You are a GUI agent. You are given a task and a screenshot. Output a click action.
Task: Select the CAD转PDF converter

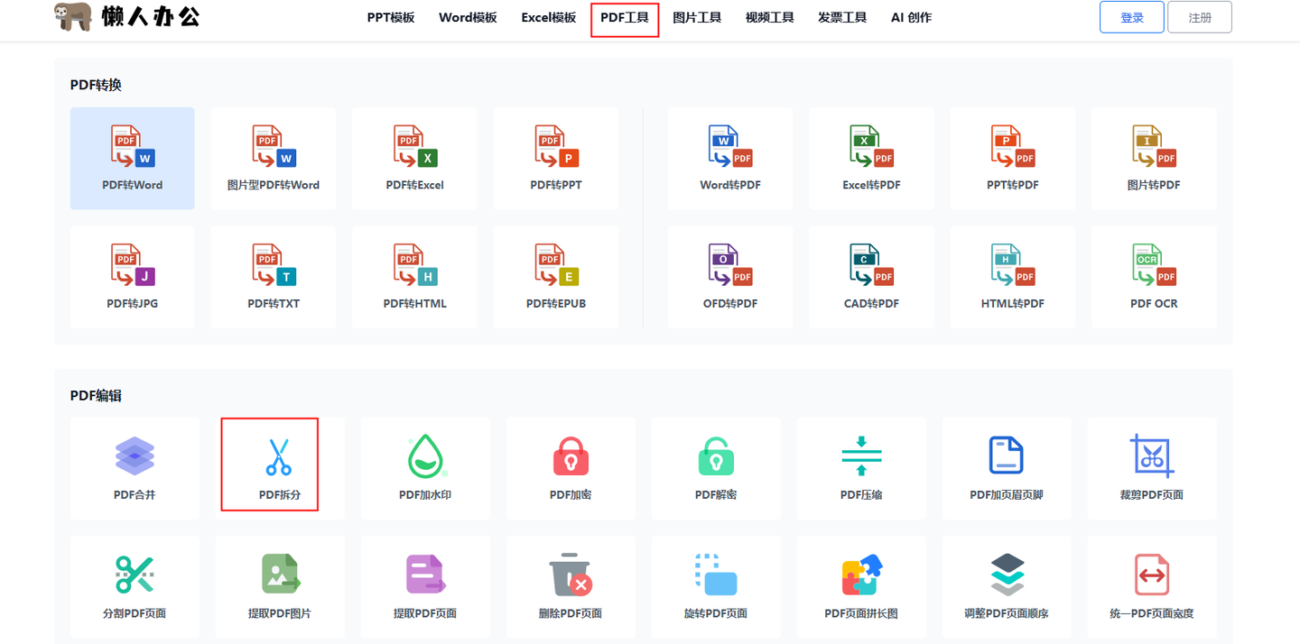[871, 277]
